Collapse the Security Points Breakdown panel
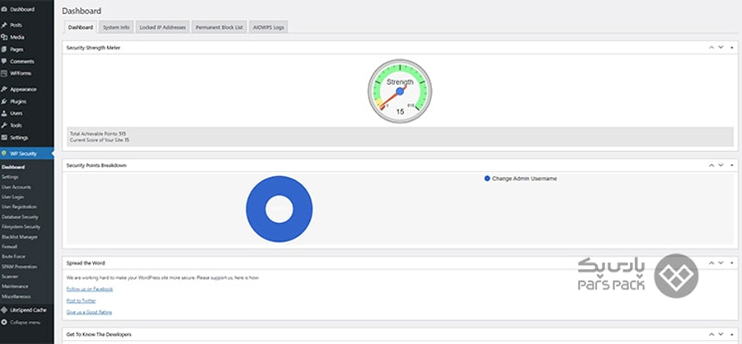This screenshot has height=344, width=742. coord(731,165)
